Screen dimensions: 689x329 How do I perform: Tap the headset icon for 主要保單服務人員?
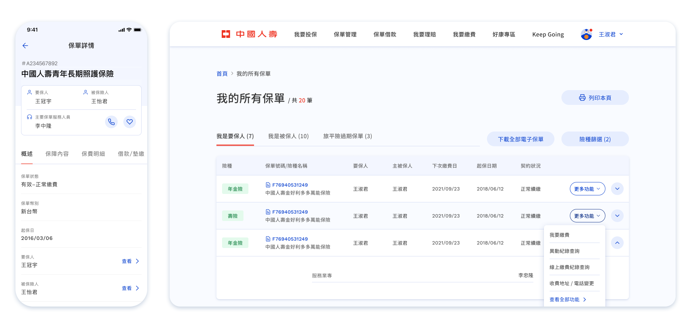click(x=30, y=117)
